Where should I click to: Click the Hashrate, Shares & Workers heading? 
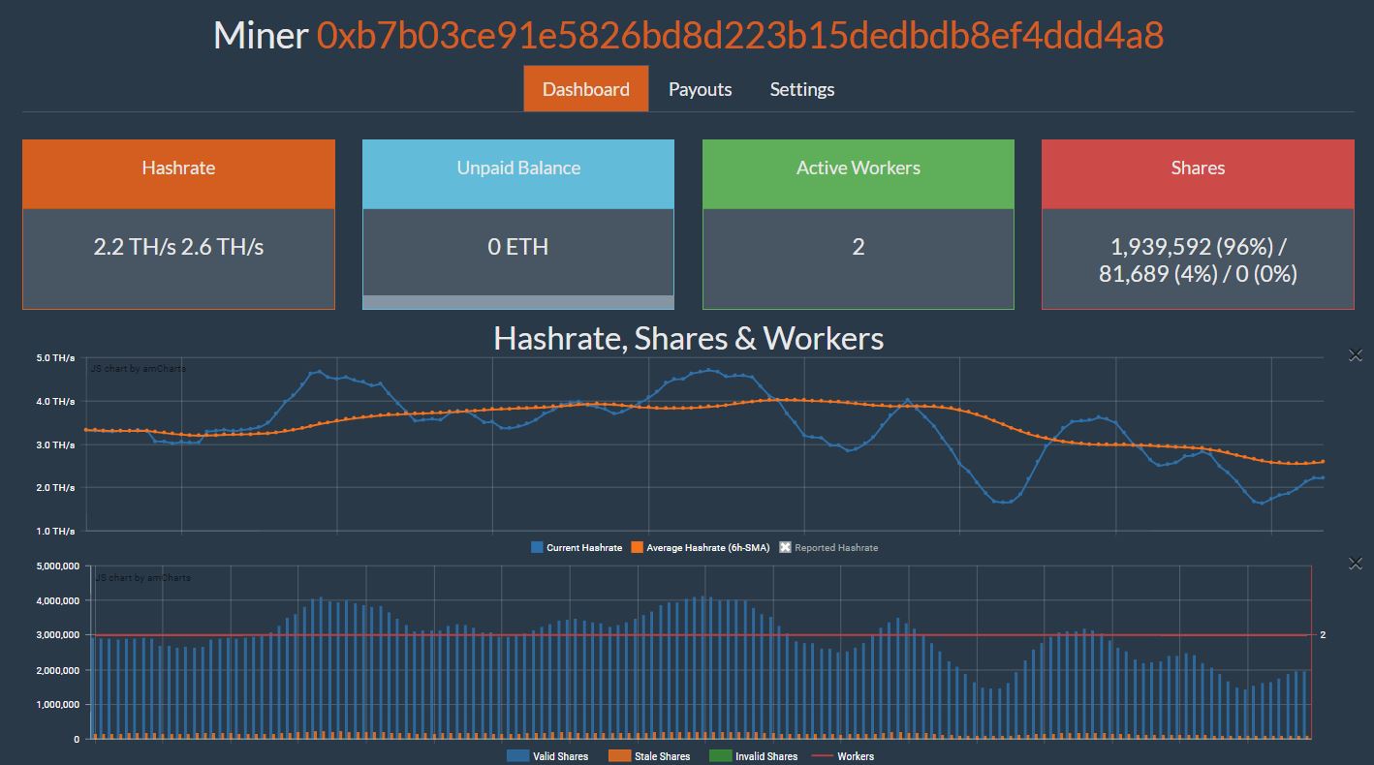(688, 338)
